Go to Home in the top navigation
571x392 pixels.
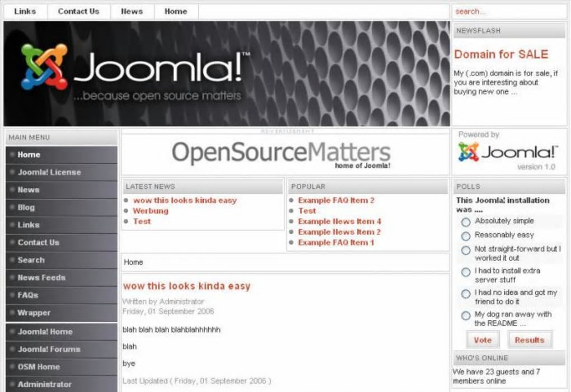point(176,11)
